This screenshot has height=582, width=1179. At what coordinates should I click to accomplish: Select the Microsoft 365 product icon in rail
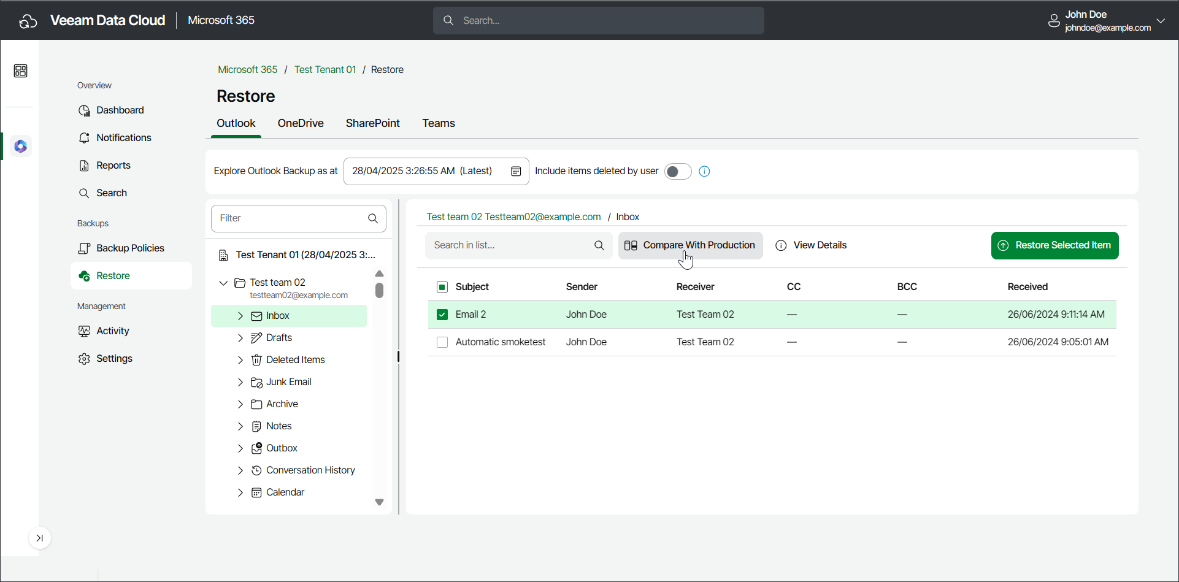20,147
